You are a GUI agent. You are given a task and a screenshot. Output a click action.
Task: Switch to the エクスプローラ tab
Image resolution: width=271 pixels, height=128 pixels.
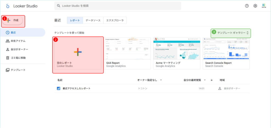[x=115, y=20]
